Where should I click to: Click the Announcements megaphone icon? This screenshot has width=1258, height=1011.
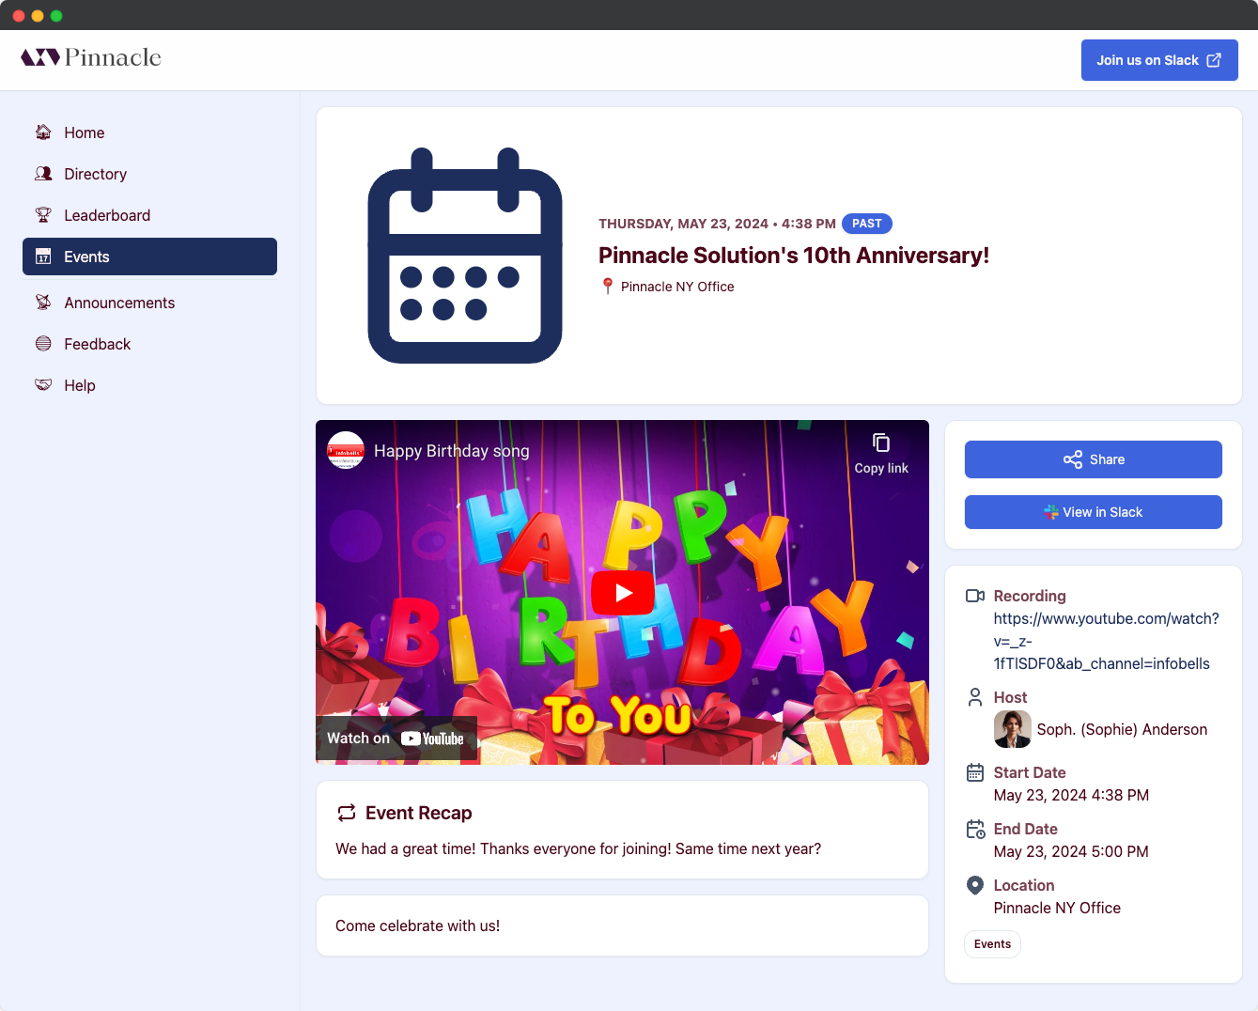43,303
